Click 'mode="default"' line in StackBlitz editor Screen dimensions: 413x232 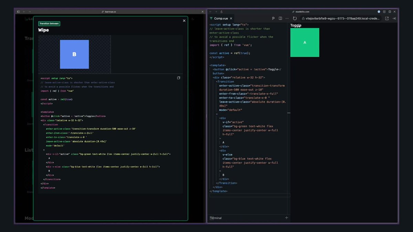click(231, 110)
